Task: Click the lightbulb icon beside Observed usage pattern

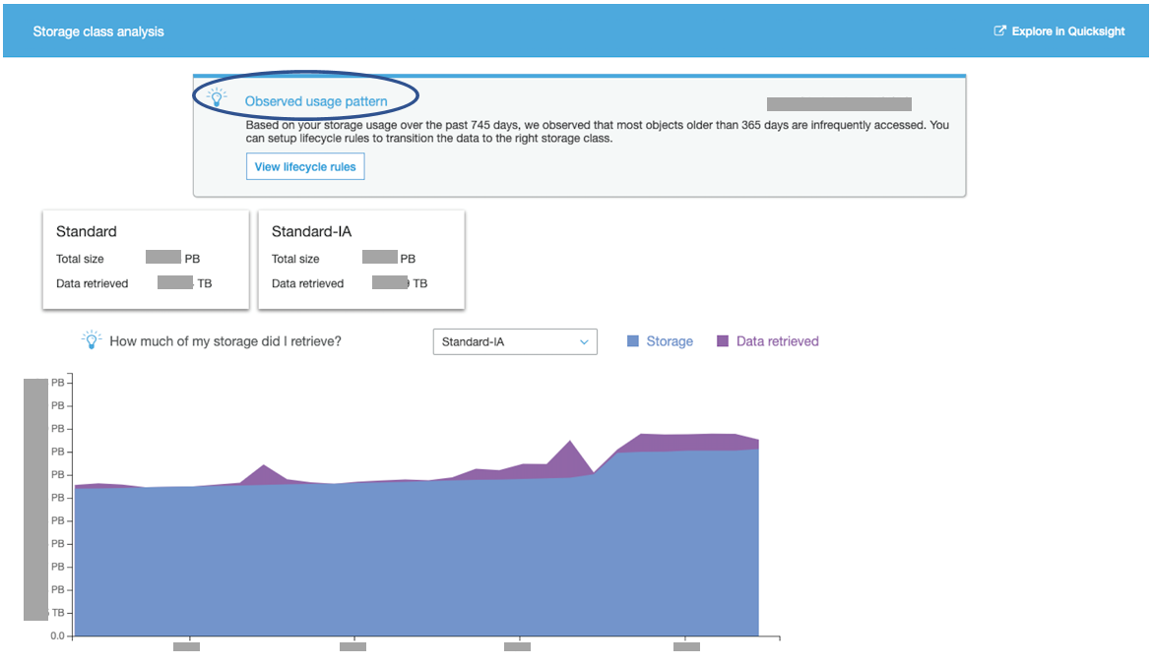Action: coord(217,95)
